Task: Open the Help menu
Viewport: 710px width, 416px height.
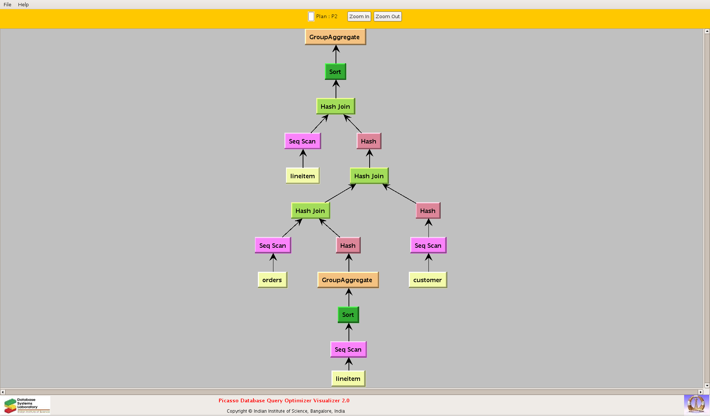Action: pyautogui.click(x=23, y=4)
